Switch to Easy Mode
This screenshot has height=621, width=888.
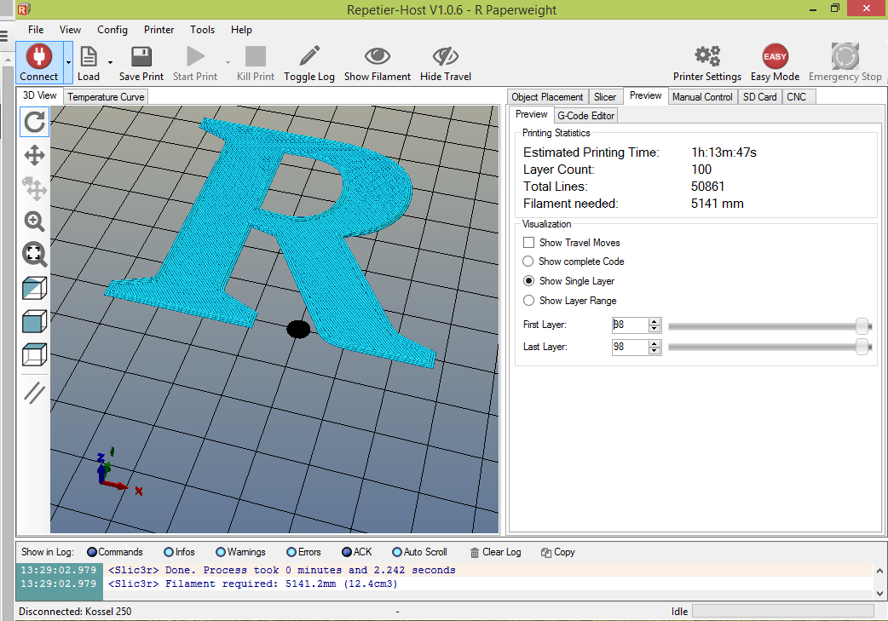775,56
